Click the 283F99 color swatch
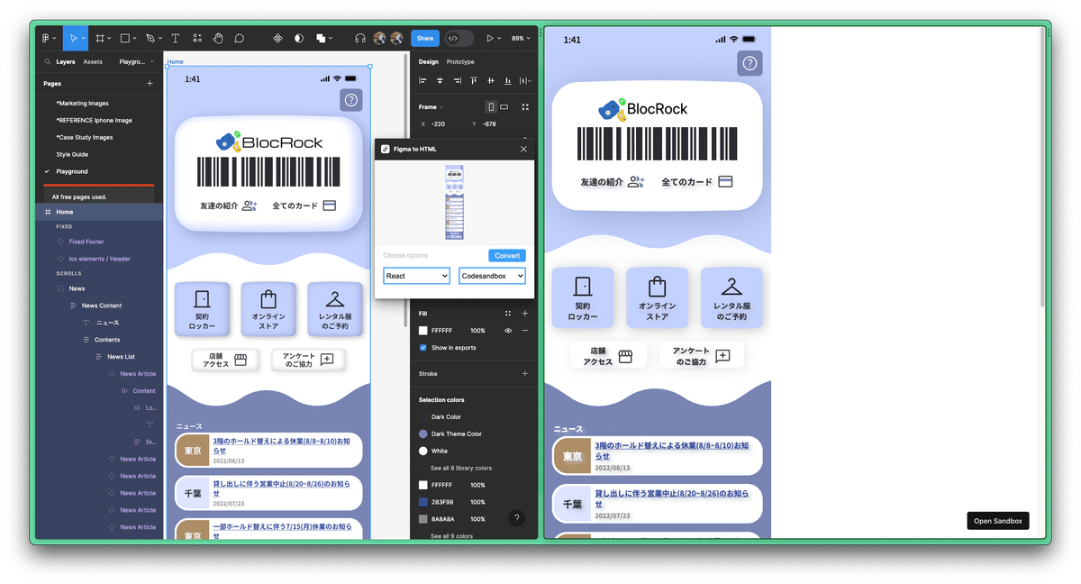This screenshot has width=1081, height=584. [x=423, y=502]
